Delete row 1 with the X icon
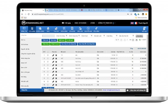This screenshot has height=105, width=168. coord(56,55)
